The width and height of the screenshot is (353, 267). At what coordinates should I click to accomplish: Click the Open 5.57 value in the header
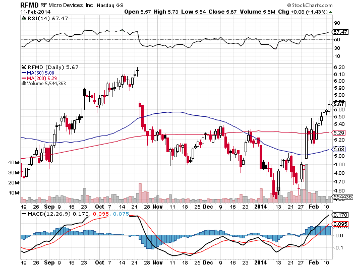pos(138,12)
